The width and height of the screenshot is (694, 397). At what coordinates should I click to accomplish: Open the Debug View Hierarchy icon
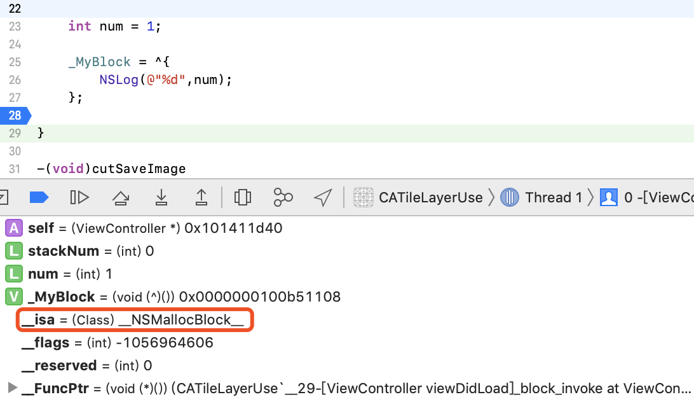coord(242,197)
